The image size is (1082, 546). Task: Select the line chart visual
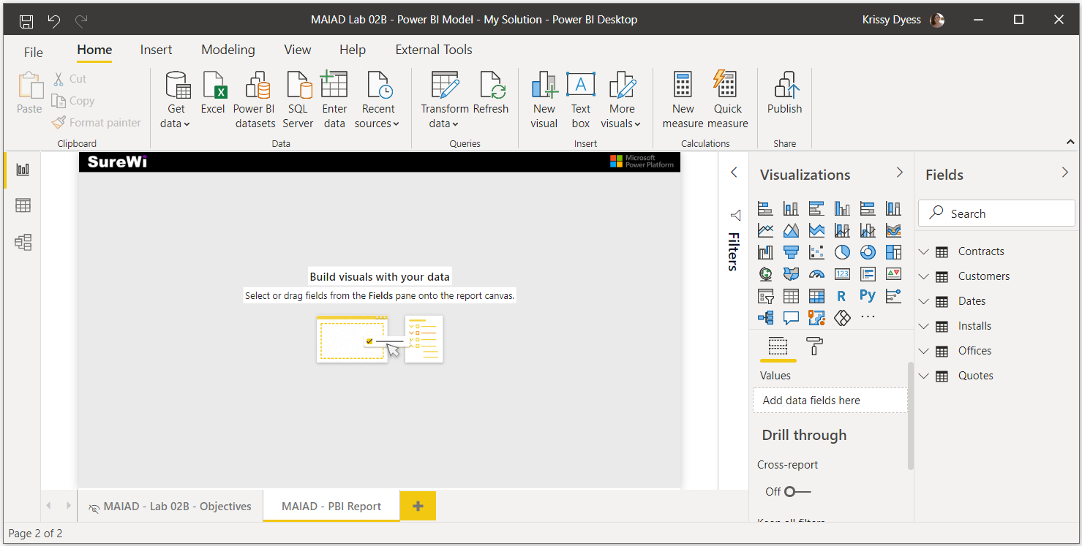pyautogui.click(x=765, y=231)
